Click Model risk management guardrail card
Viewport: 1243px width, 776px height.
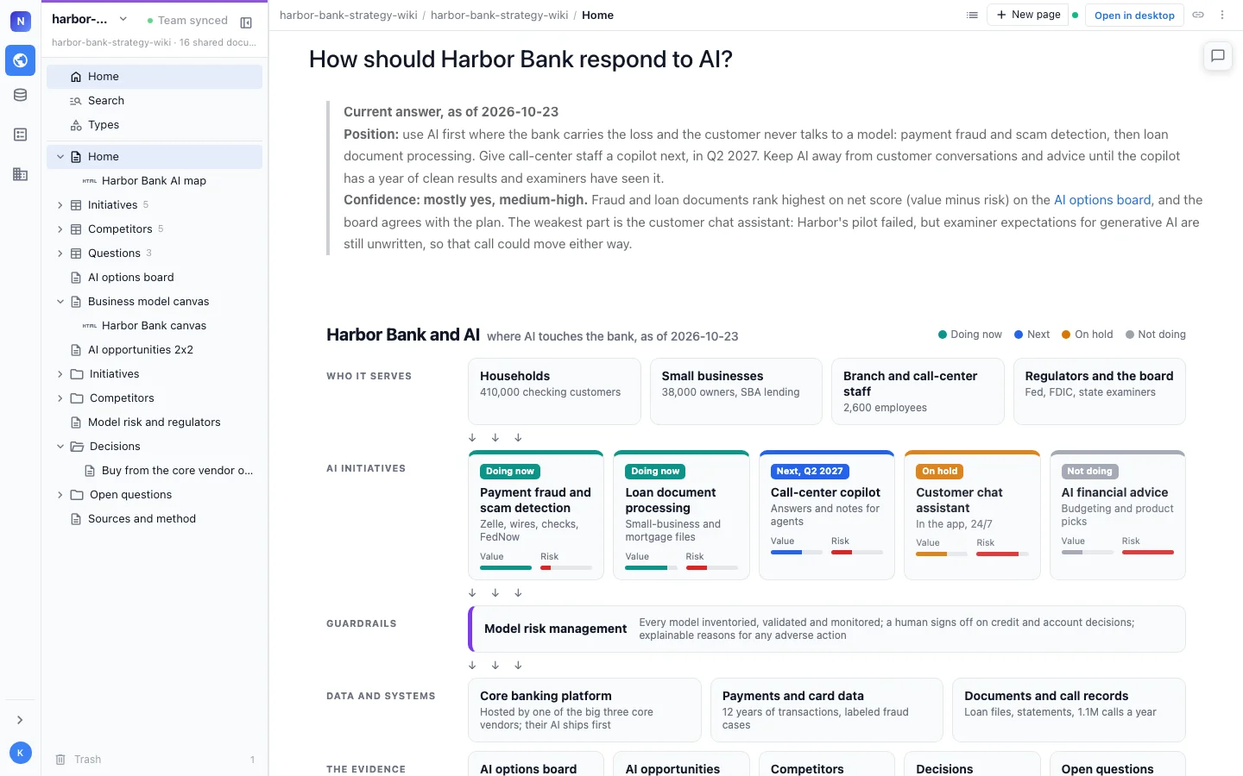click(x=827, y=629)
